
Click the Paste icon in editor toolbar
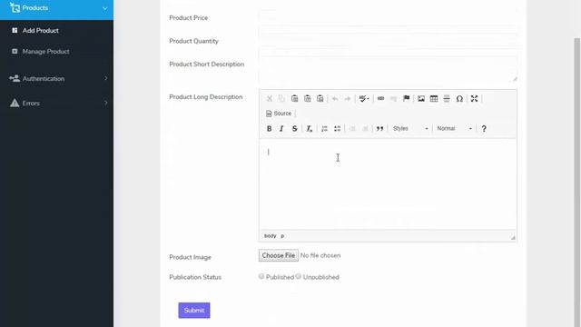294,99
